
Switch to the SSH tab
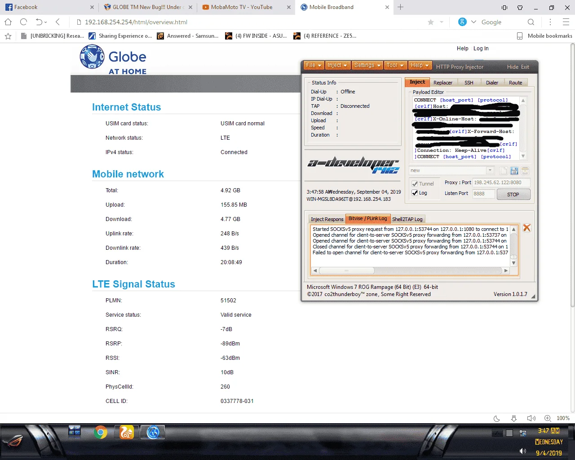tap(469, 83)
